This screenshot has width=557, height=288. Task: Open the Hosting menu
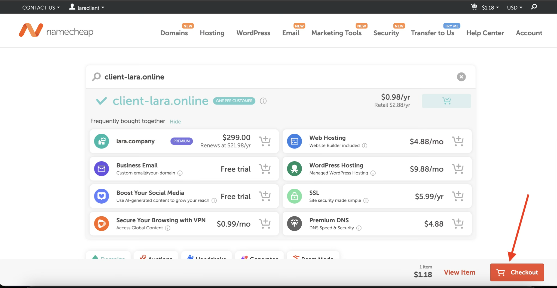click(x=212, y=33)
